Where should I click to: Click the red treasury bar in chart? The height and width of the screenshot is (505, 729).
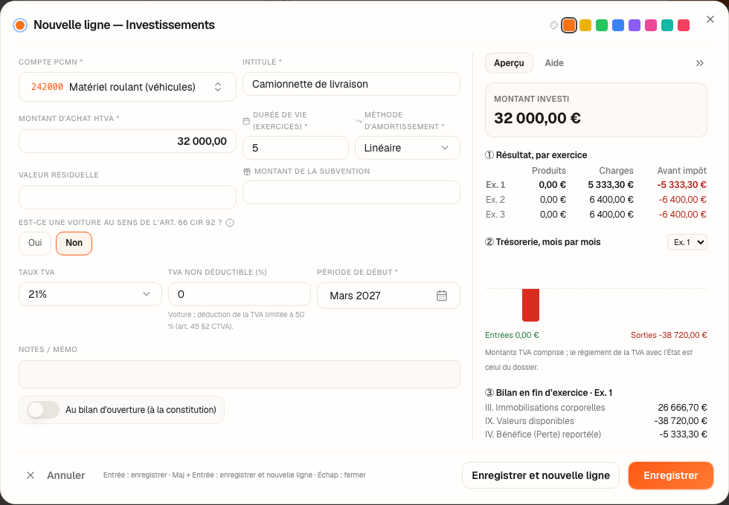(530, 305)
